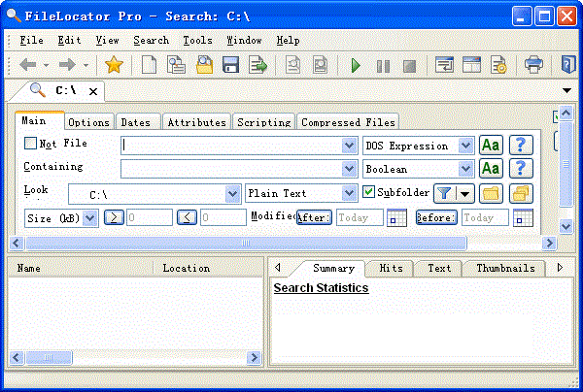Export results with green arrow icon

pyautogui.click(x=258, y=65)
